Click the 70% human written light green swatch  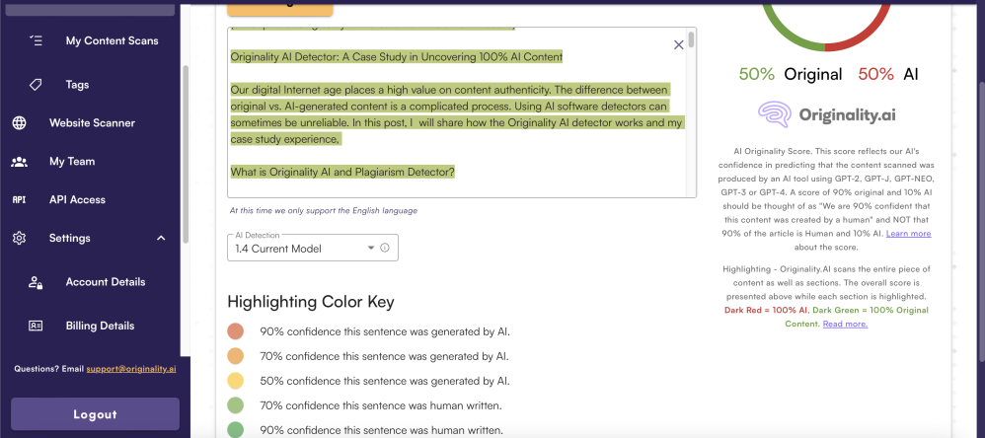pyautogui.click(x=236, y=405)
